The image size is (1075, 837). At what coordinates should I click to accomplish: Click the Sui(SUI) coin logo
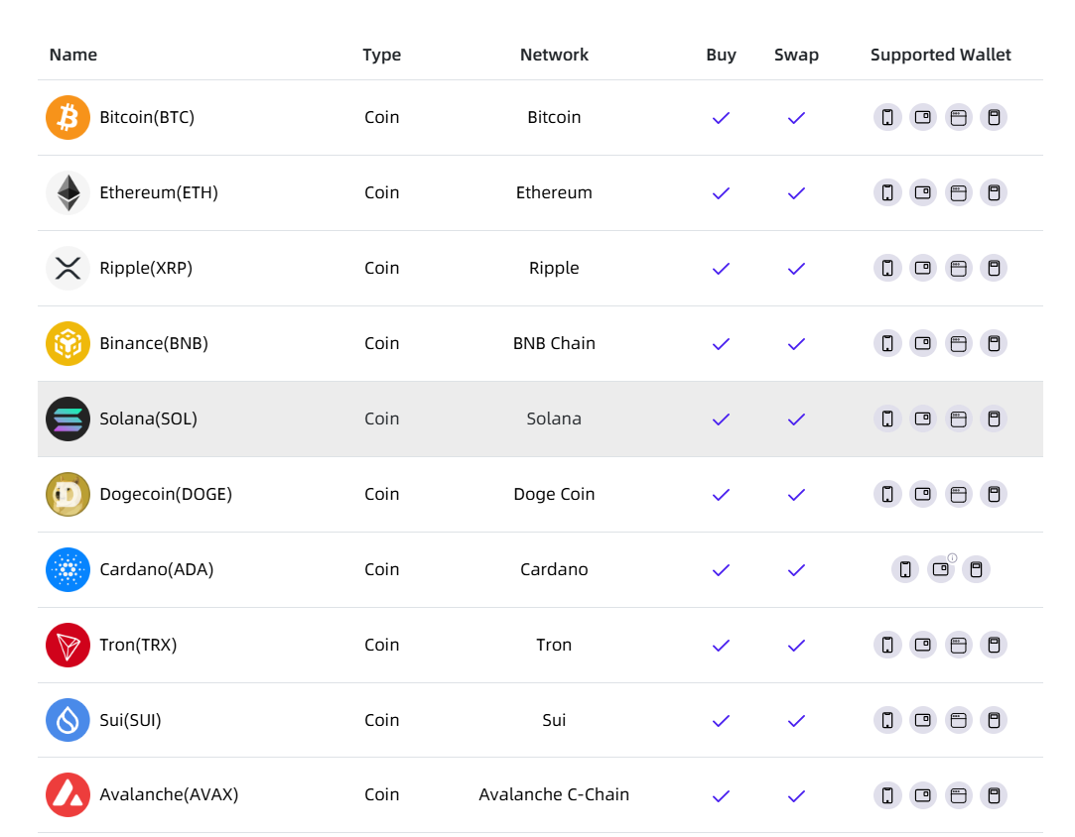click(x=67, y=720)
